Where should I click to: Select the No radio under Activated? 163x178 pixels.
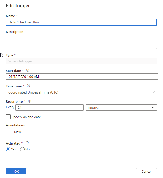(22, 149)
